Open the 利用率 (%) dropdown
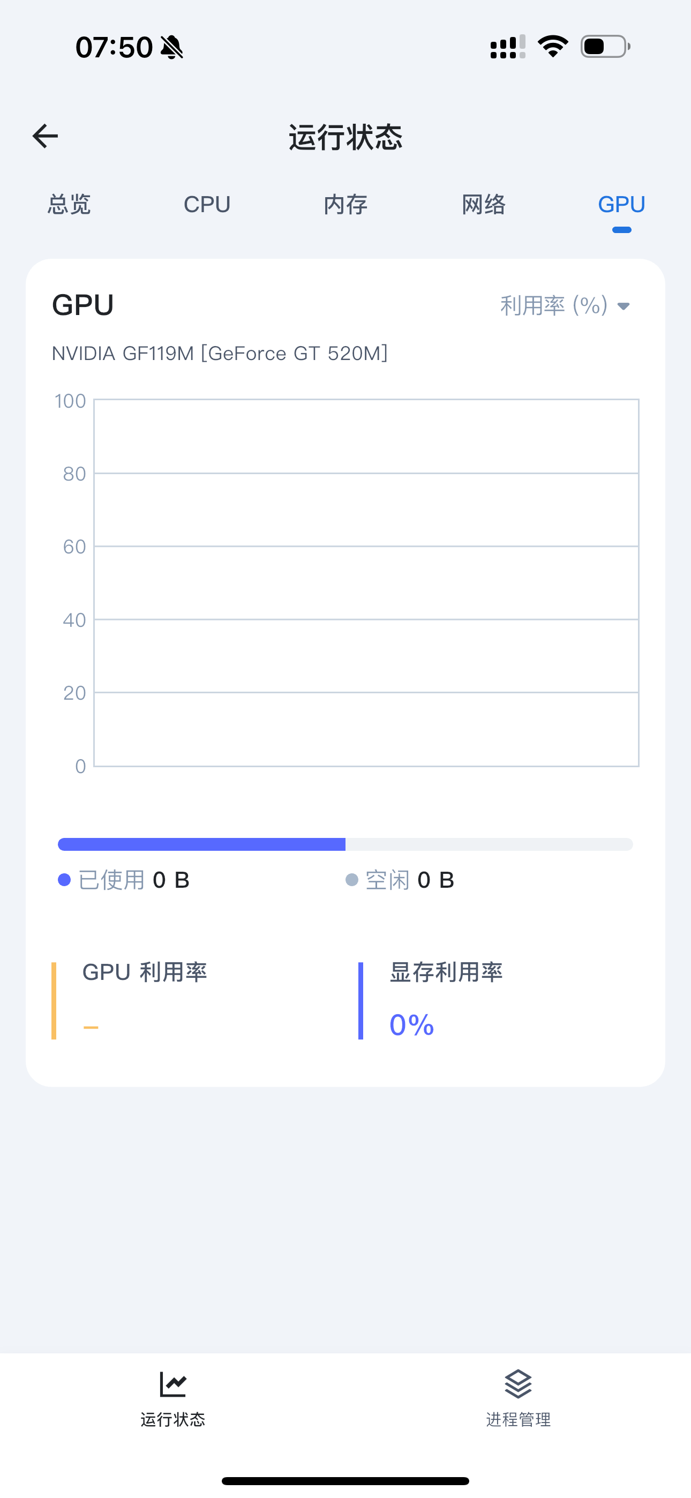Viewport: 691px width, 1498px height. (x=565, y=306)
